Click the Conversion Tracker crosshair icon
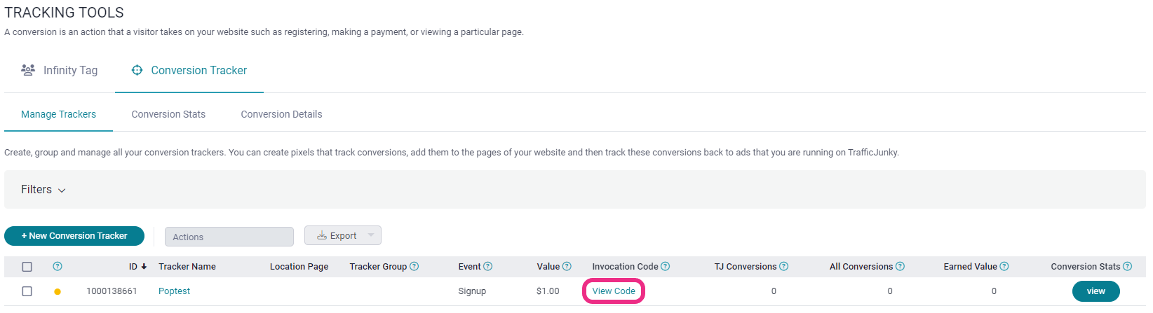Screen dimensions: 1153x313 (137, 70)
